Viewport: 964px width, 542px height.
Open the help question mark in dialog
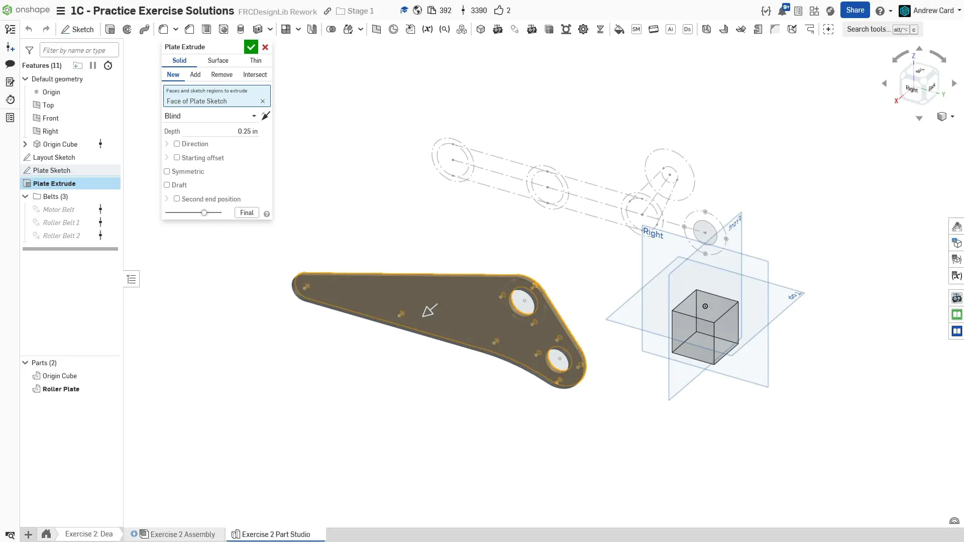(x=267, y=214)
